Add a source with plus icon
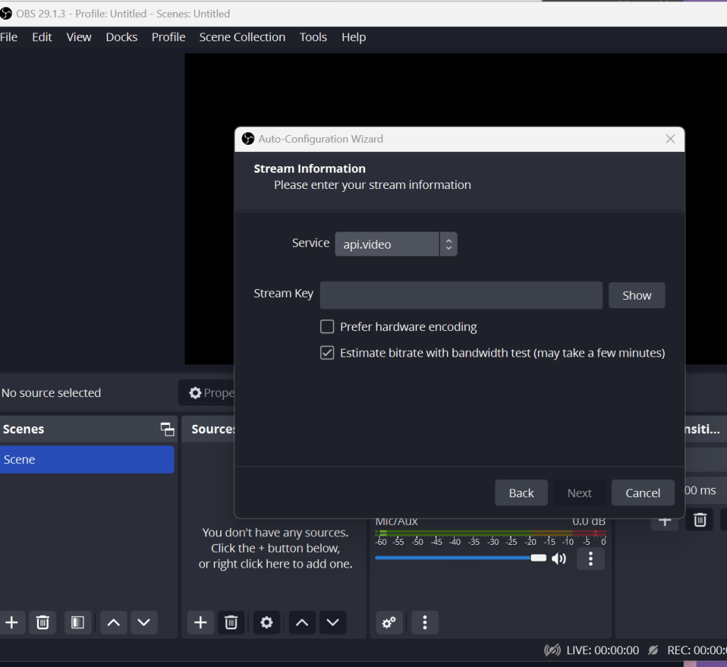This screenshot has height=667, width=727. click(x=200, y=622)
